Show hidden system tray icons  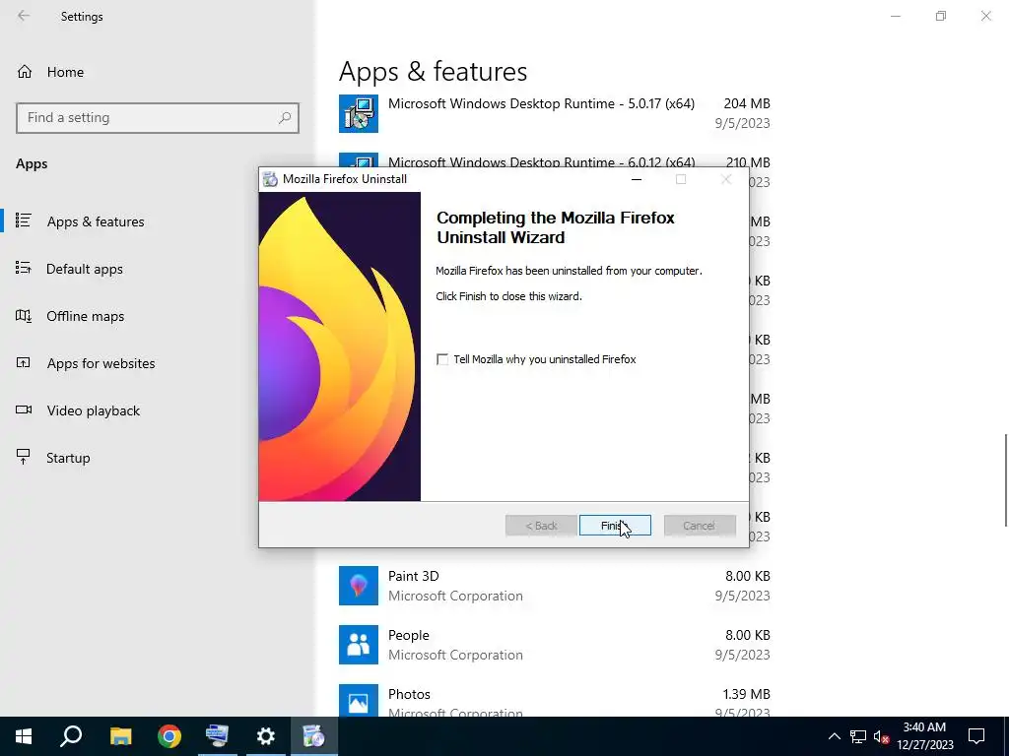coord(834,736)
